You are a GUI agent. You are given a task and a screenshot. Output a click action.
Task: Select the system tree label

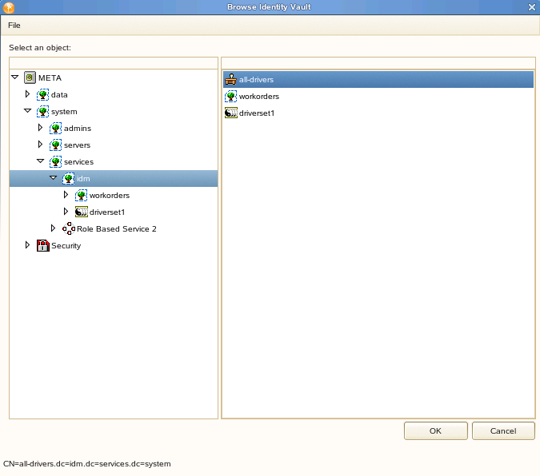[x=64, y=112]
